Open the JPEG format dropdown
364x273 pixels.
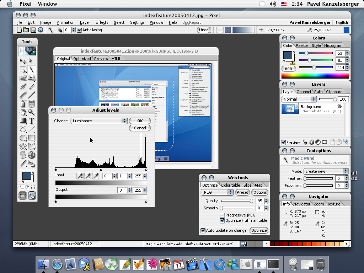(x=217, y=192)
